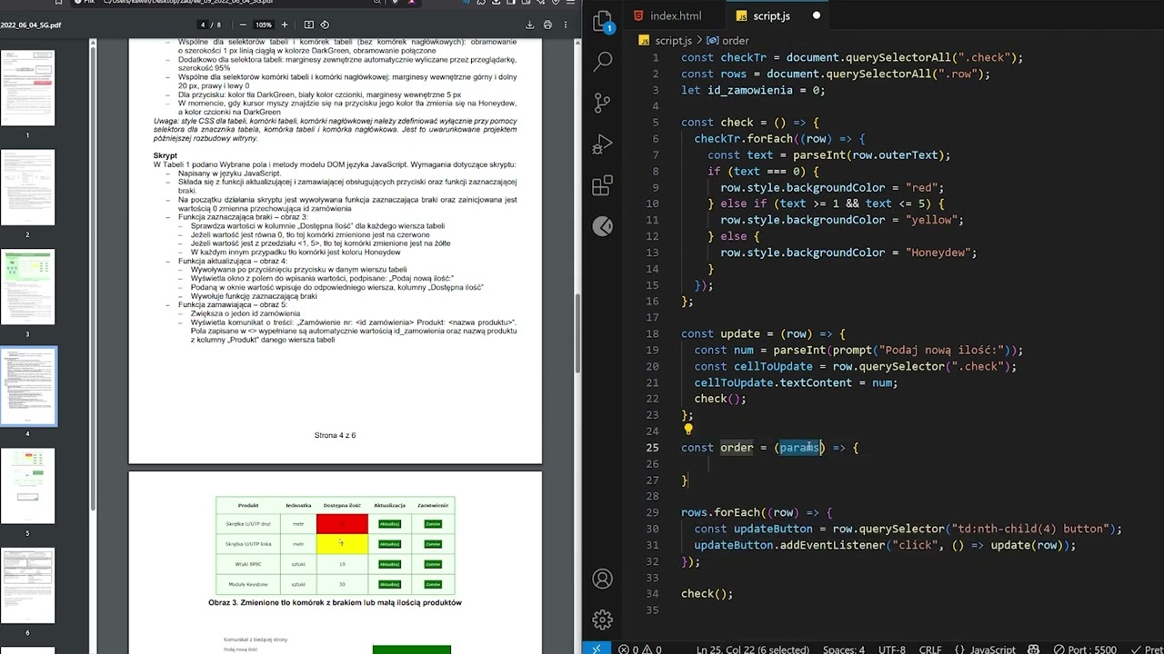This screenshot has width=1164, height=654.
Task: Open page 2 thumbnail in PDF sidebar
Action: 27,187
